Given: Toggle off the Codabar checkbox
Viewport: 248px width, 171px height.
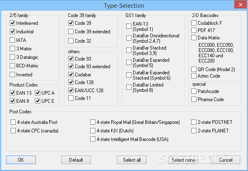Looking at the screenshot, I should (71, 75).
